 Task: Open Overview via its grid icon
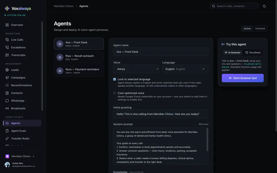coord(7,25)
